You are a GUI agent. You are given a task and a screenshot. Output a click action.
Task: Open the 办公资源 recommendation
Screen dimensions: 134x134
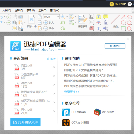point(104,112)
